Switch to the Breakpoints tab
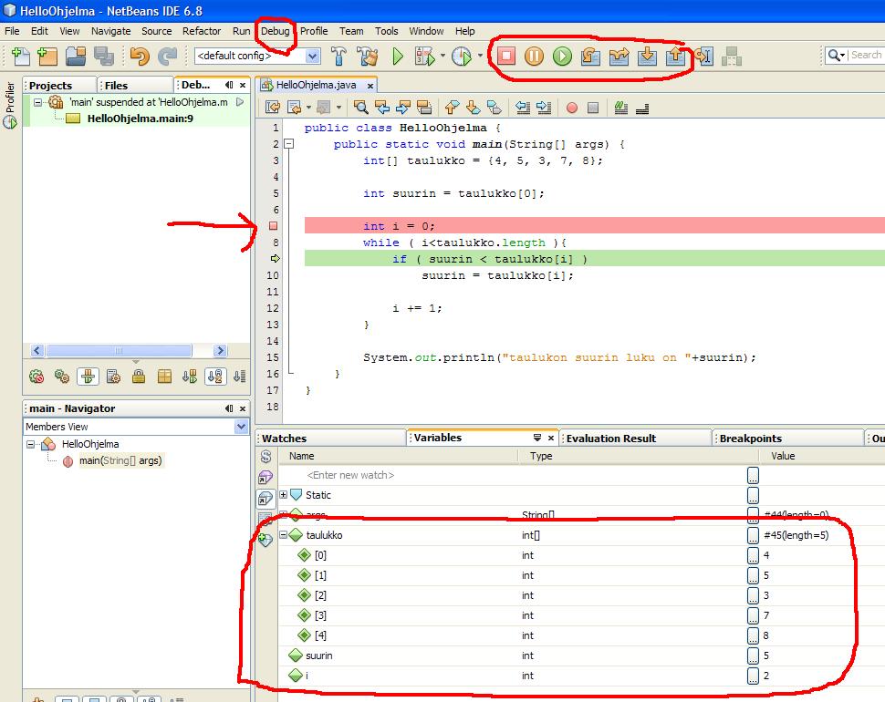 point(787,439)
